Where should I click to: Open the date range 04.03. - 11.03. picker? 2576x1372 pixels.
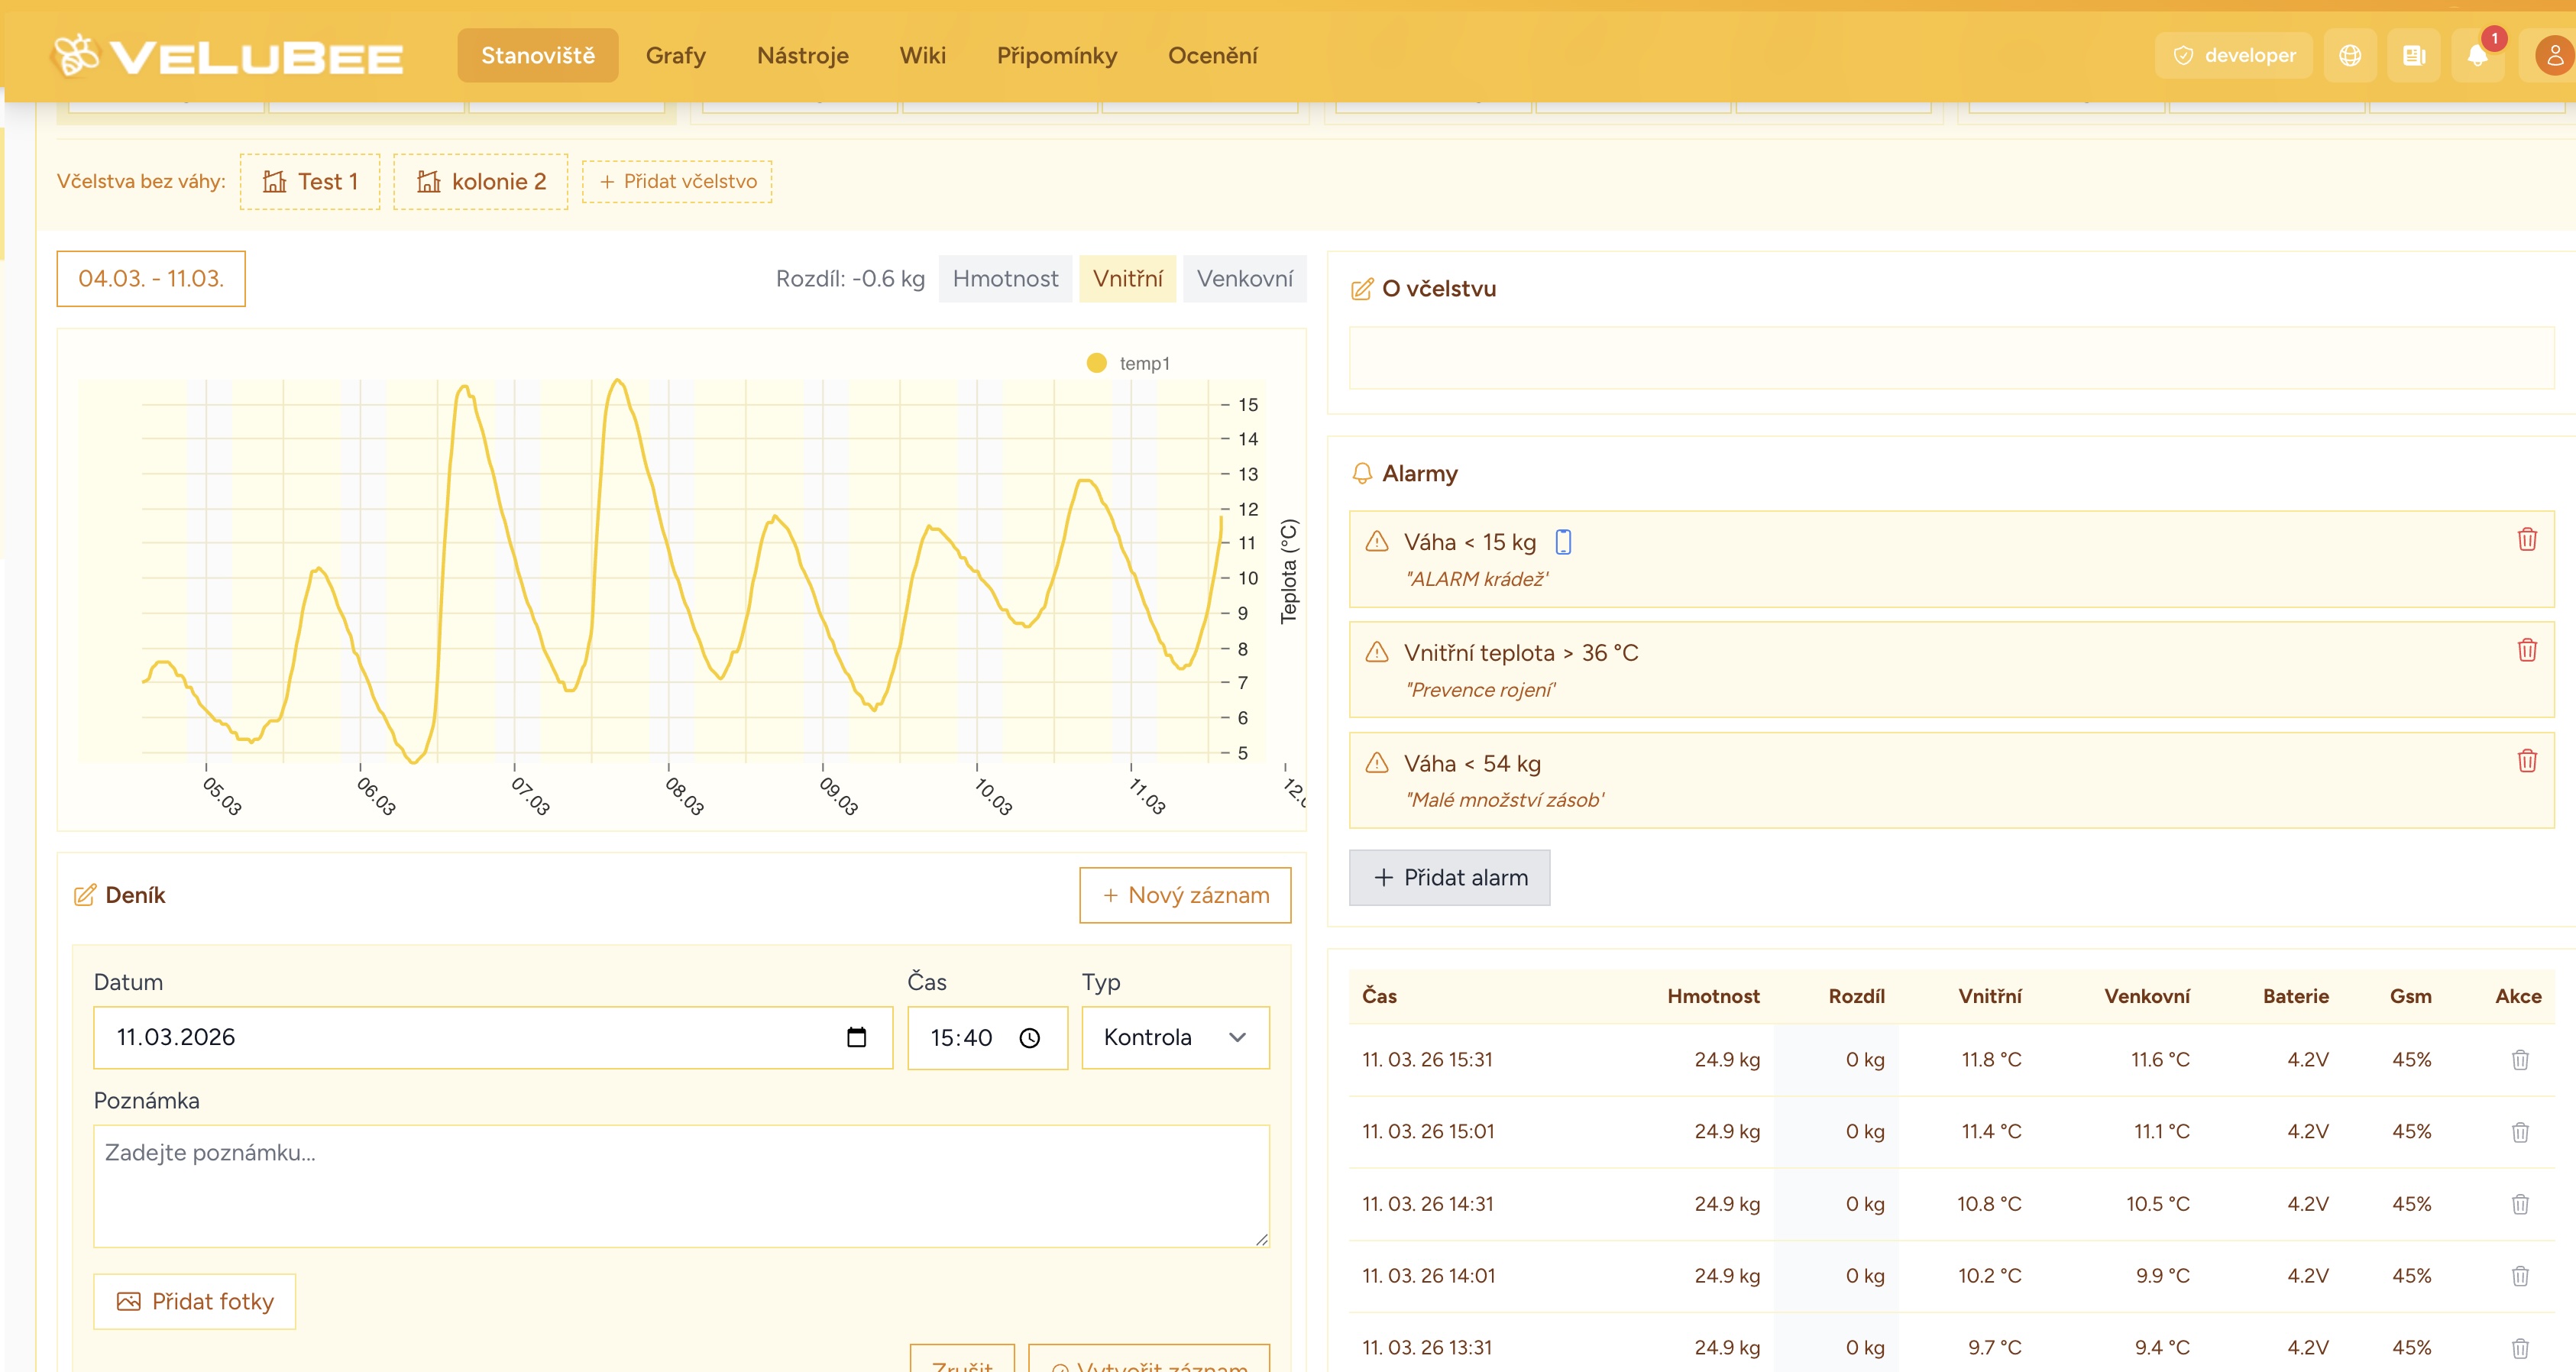click(151, 279)
